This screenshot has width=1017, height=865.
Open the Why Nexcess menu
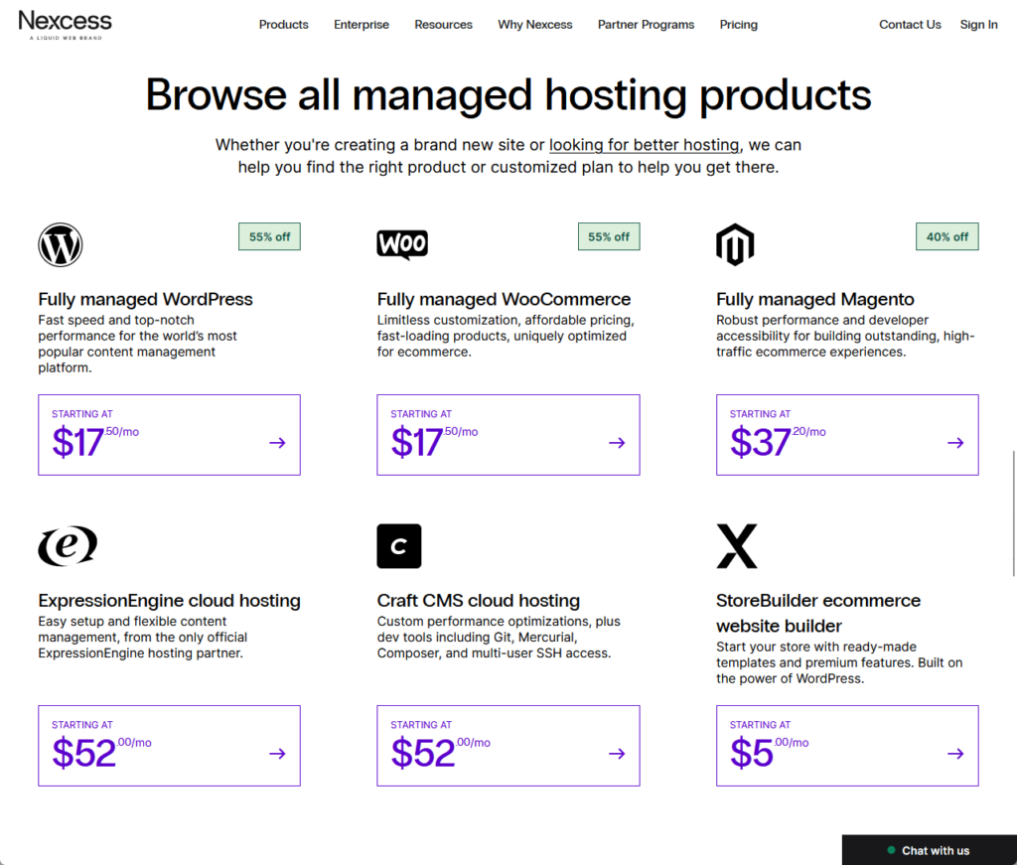(535, 25)
